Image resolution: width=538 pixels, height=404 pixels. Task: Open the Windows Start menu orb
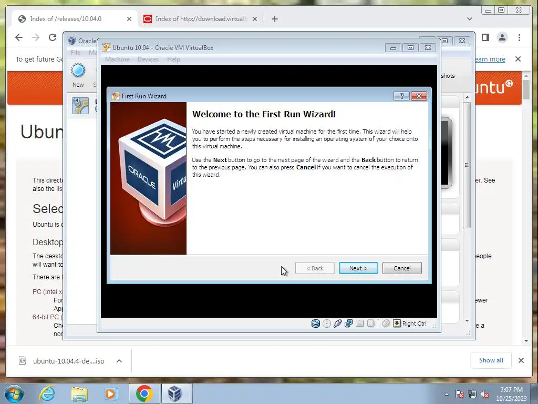pos(14,393)
